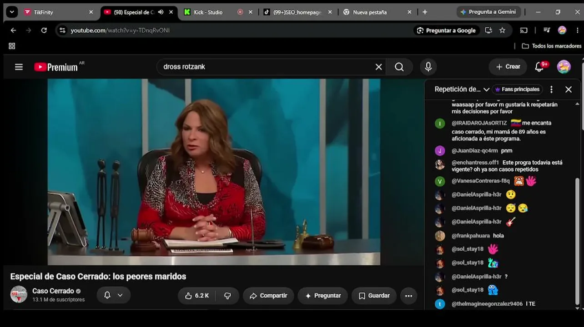
Task: Go back to the previous page
Action: click(x=13, y=30)
